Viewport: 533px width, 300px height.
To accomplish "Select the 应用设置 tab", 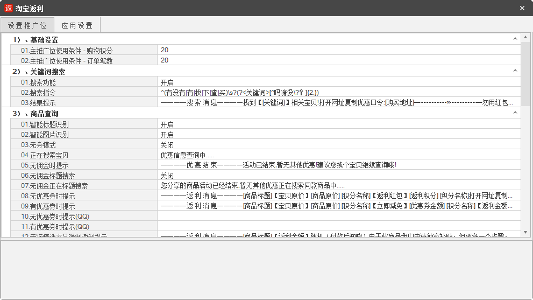I will [x=77, y=25].
